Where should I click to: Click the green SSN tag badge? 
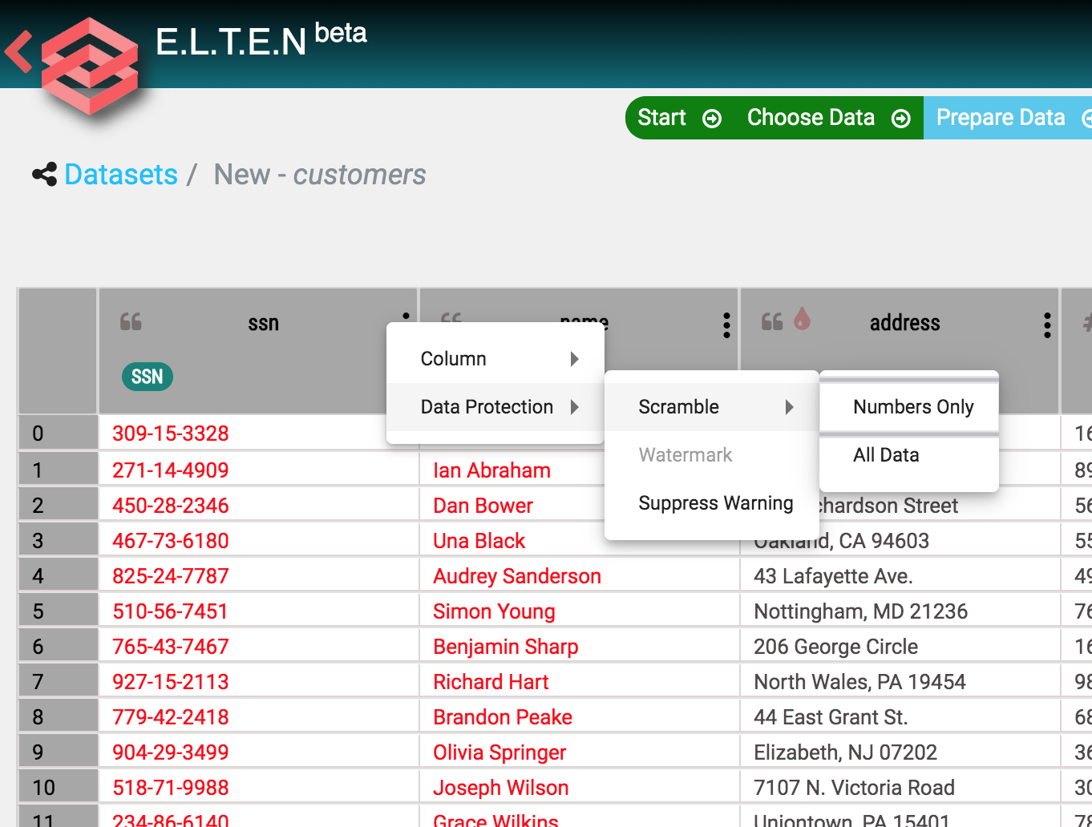[148, 377]
